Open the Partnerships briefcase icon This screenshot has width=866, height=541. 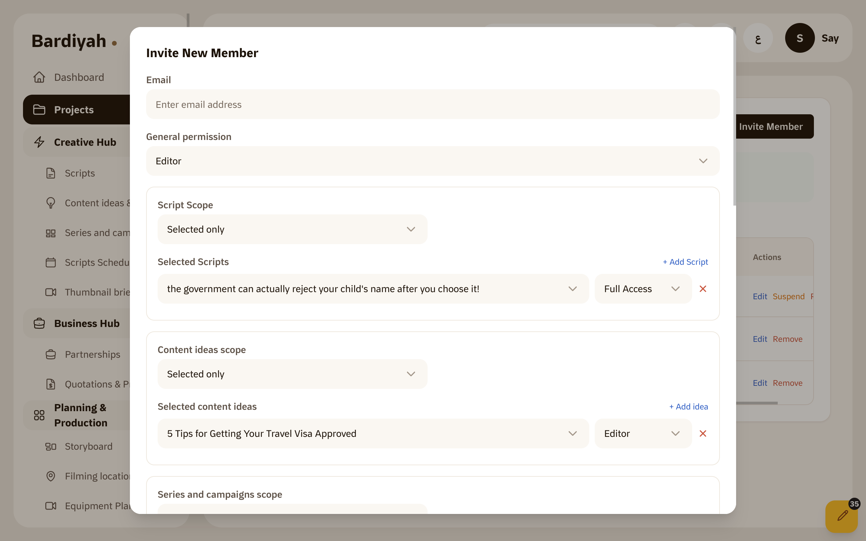(x=51, y=355)
